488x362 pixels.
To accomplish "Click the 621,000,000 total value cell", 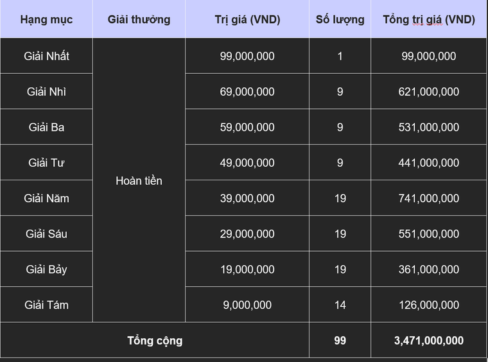I will pos(429,92).
